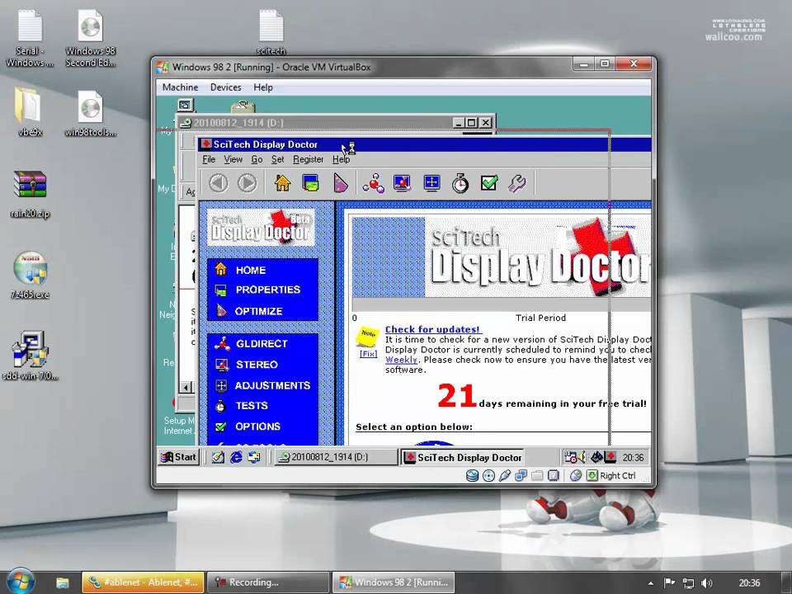Viewport: 792px width, 594px height.
Task: Follow the 'Check for updates!' link
Action: pyautogui.click(x=432, y=329)
